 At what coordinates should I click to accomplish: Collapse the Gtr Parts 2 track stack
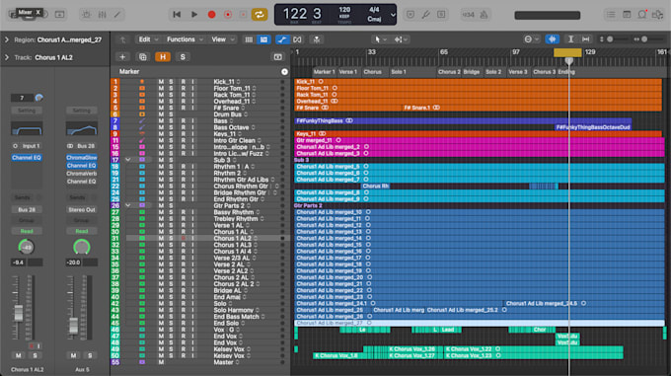click(128, 205)
